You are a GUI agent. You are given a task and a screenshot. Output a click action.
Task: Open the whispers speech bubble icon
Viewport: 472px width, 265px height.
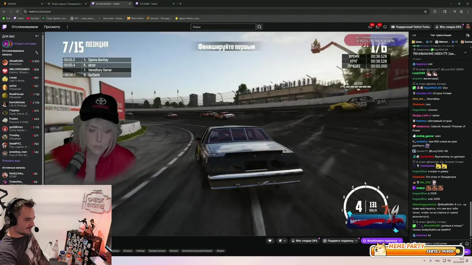(x=385, y=27)
